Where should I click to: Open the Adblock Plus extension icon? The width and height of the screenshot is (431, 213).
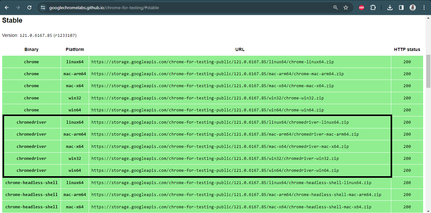(362, 8)
